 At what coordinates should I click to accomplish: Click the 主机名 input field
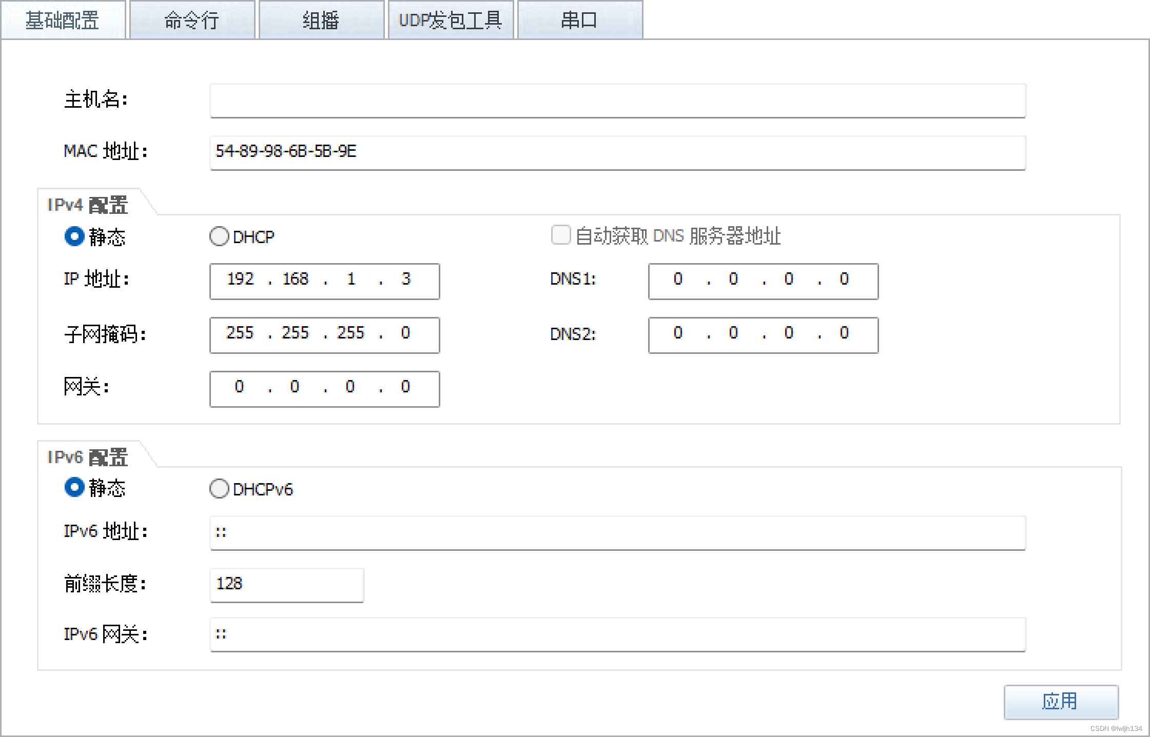[616, 101]
